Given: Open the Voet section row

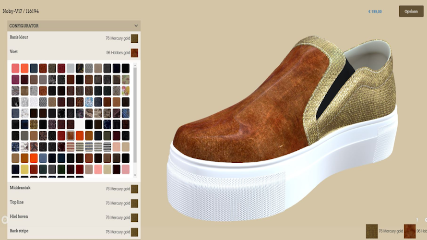Looking at the screenshot, I should click(x=74, y=53).
